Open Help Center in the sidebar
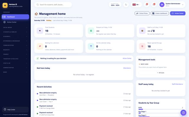 coord(15,110)
